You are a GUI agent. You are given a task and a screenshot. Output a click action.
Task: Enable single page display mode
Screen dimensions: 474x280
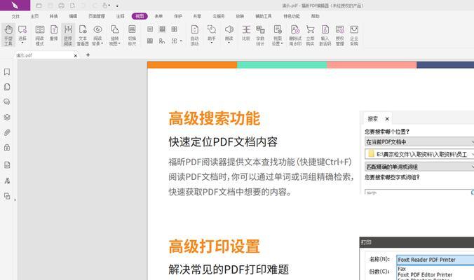[x=150, y=29]
